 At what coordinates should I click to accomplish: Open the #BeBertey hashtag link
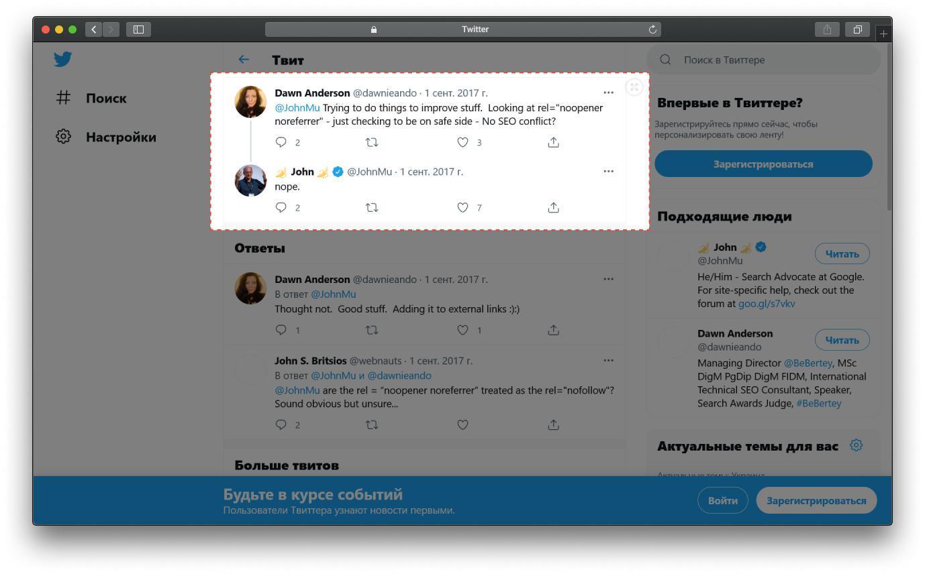point(818,403)
